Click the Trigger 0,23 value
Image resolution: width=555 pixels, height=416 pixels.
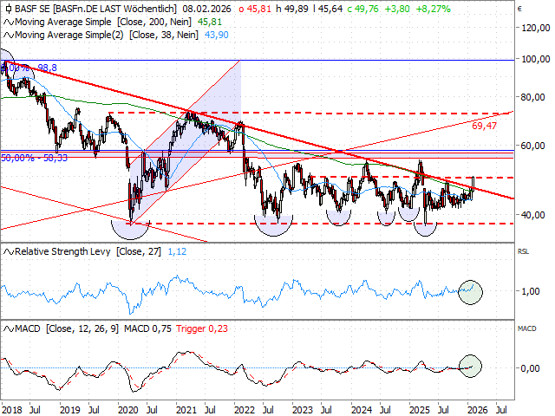[x=202, y=329]
